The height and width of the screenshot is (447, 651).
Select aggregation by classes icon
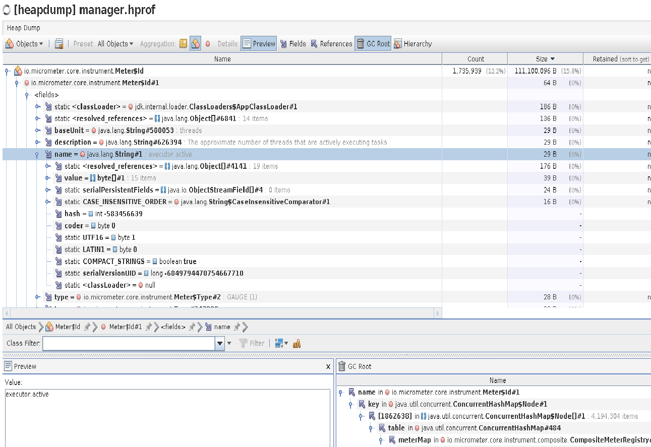196,44
